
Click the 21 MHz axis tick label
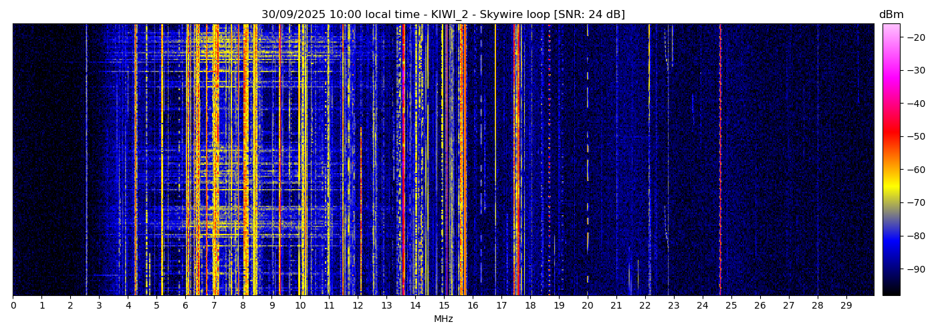(616, 306)
